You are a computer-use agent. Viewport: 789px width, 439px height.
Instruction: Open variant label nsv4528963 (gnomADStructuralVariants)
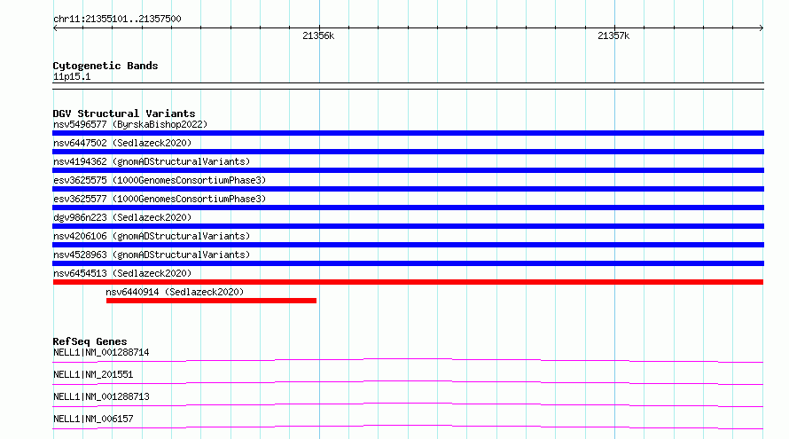152,255
